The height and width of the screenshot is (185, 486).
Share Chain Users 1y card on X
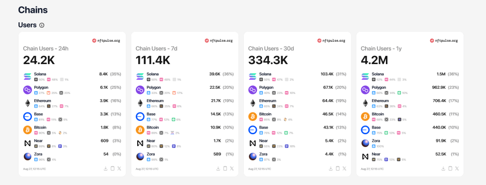(457, 168)
